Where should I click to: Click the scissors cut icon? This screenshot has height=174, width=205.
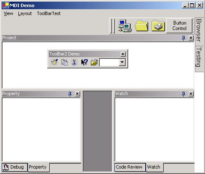tap(74, 62)
